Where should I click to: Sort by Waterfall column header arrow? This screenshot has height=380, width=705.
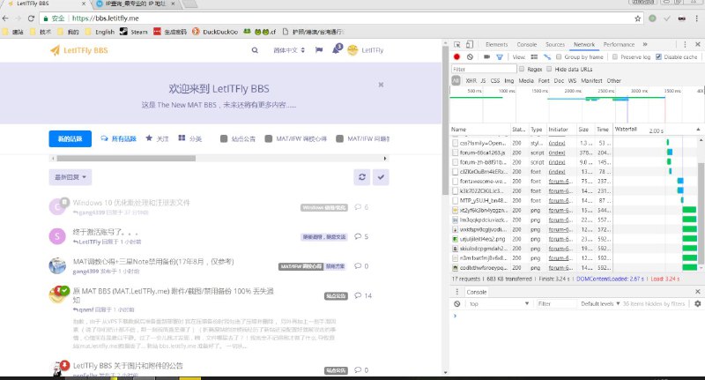698,130
